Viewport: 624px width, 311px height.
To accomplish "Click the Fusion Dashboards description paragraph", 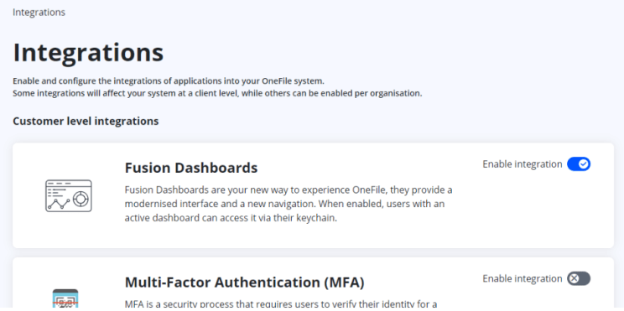I will pos(289,204).
